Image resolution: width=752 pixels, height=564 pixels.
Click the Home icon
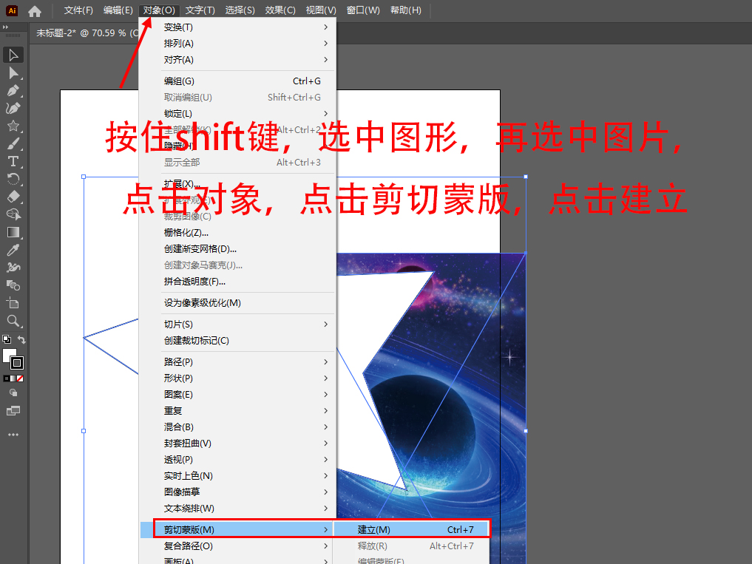click(35, 11)
